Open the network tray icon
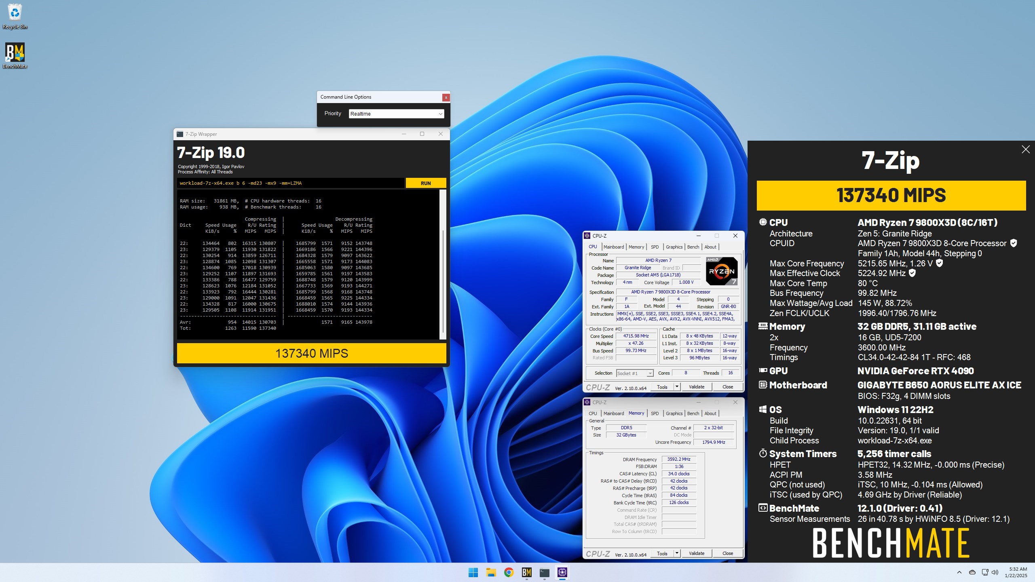This screenshot has width=1035, height=582. point(985,572)
